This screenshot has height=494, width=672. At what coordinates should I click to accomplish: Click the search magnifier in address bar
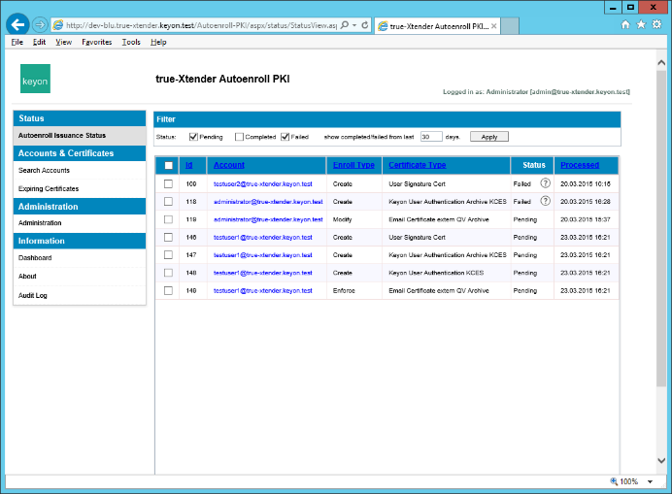pos(345,25)
